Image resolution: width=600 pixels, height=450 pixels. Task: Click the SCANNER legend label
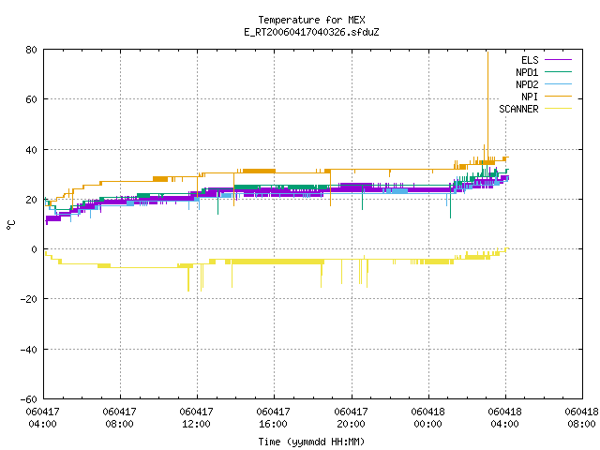pos(518,109)
